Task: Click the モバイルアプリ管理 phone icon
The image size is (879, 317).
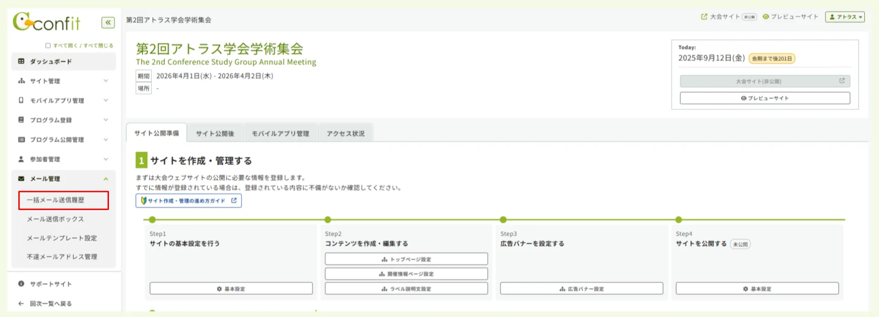Action: click(21, 100)
